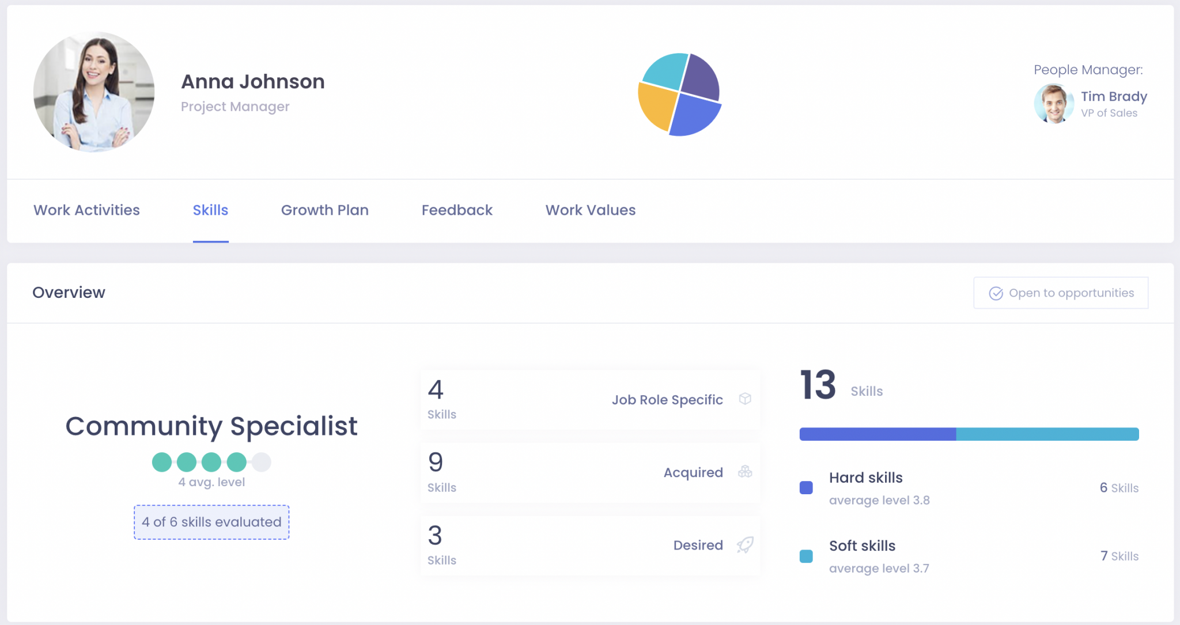Click the light blue soft skills bar segment
This screenshot has height=625, width=1180.
click(1047, 434)
